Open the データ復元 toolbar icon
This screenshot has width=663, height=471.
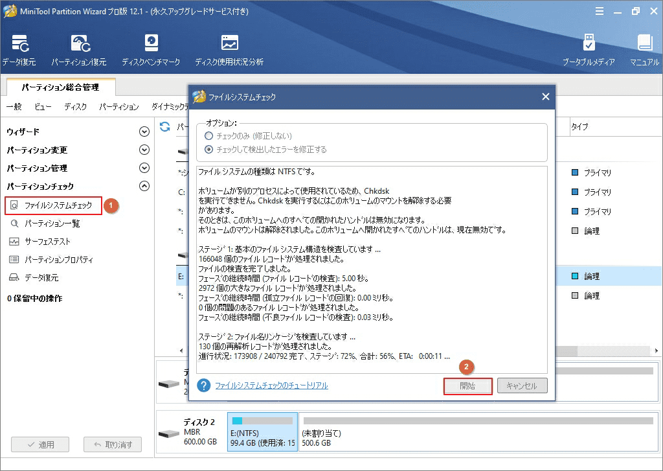[x=19, y=50]
